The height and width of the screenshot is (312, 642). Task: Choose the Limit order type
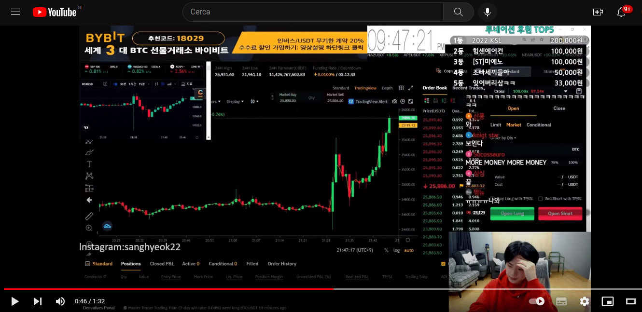[x=496, y=125]
